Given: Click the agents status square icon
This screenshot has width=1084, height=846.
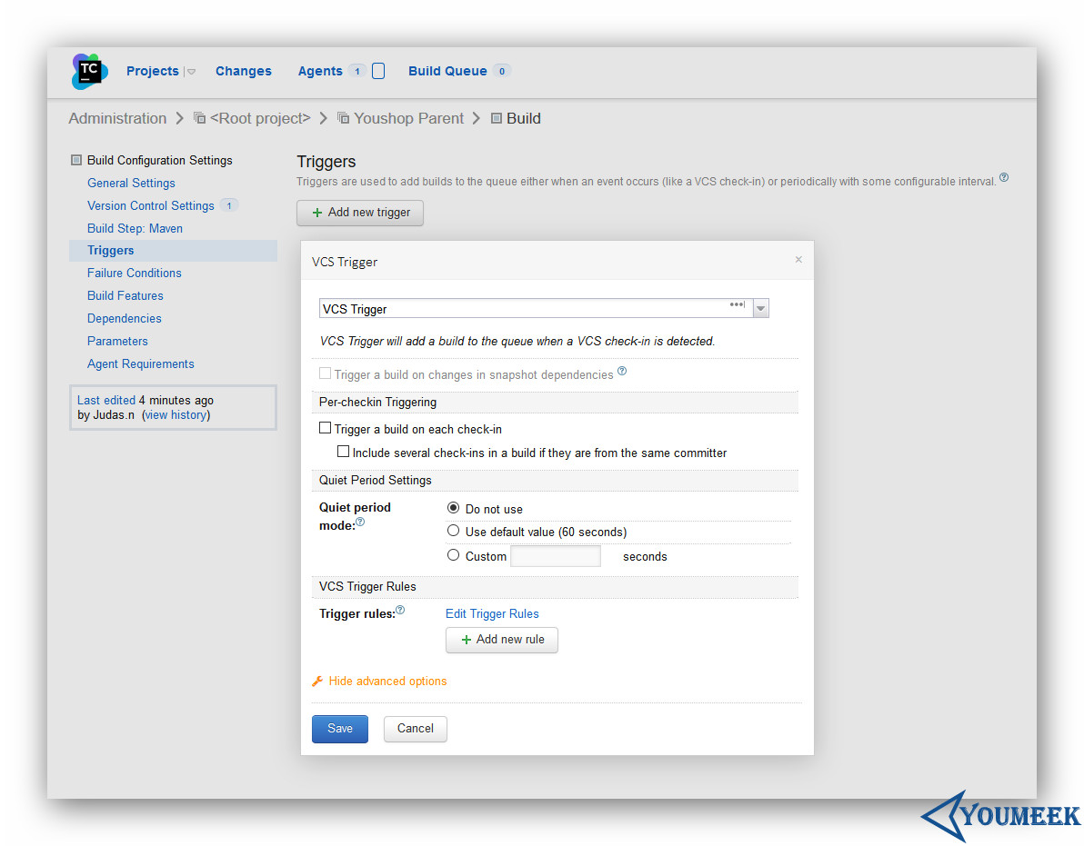Looking at the screenshot, I should pos(378,71).
